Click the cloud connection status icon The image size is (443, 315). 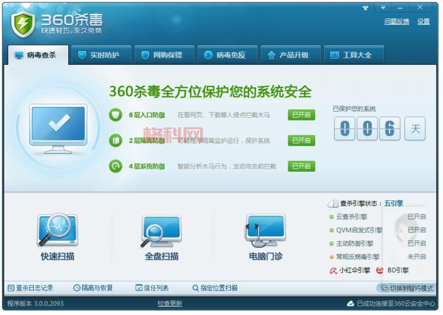click(x=350, y=304)
